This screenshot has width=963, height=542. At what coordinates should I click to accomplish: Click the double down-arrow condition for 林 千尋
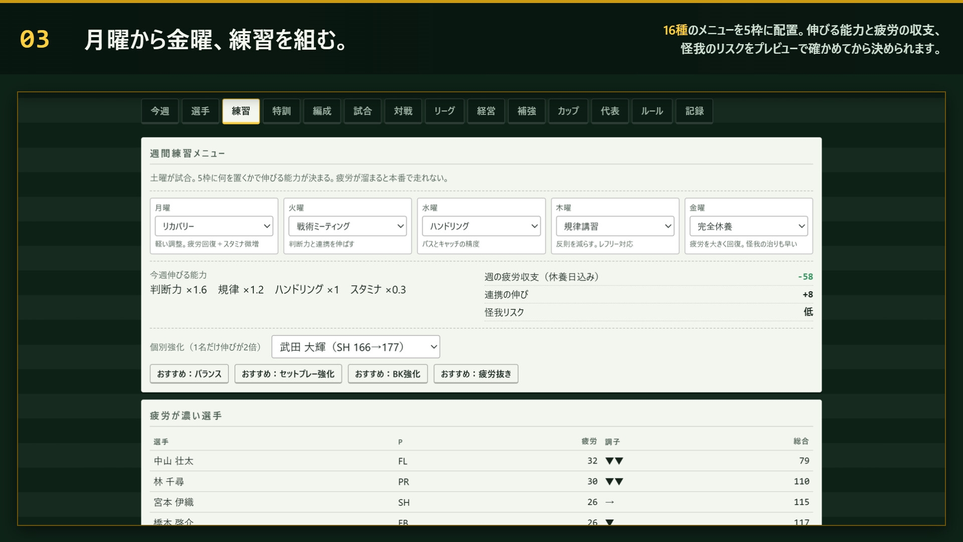[614, 481]
